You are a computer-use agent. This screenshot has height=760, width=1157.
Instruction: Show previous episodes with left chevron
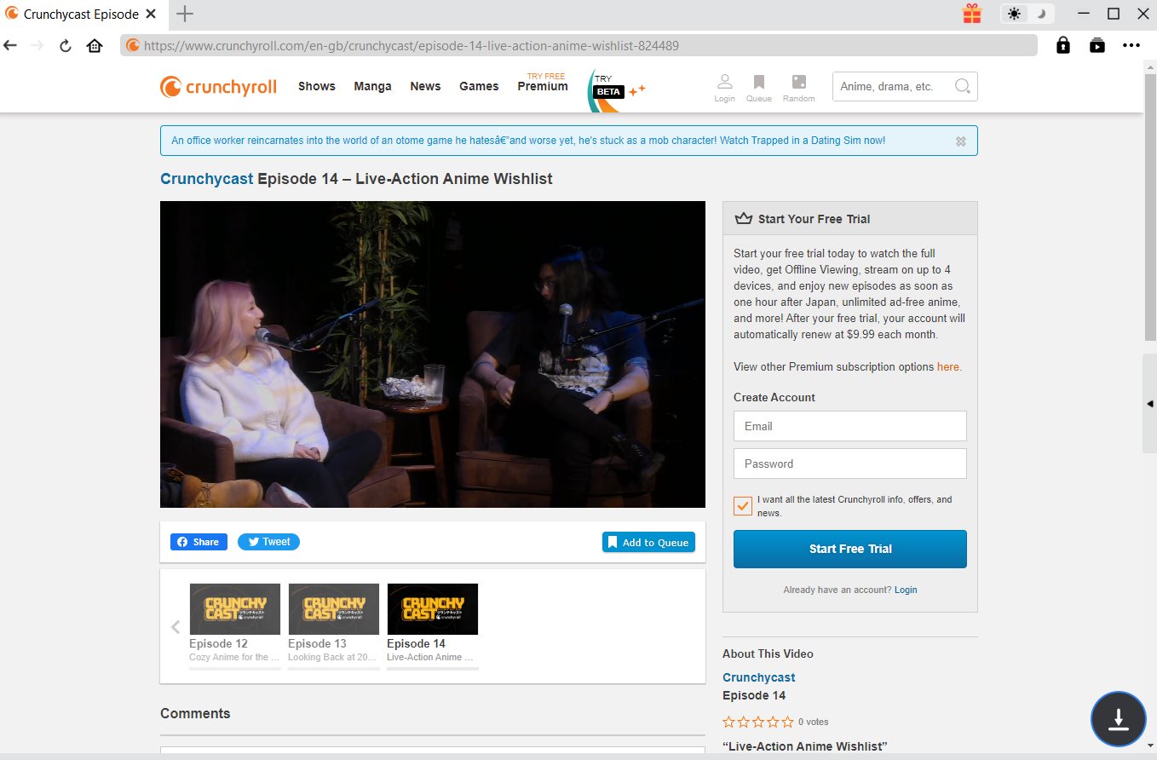(x=176, y=627)
